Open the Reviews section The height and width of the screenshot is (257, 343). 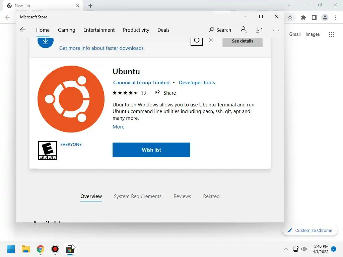point(182,196)
